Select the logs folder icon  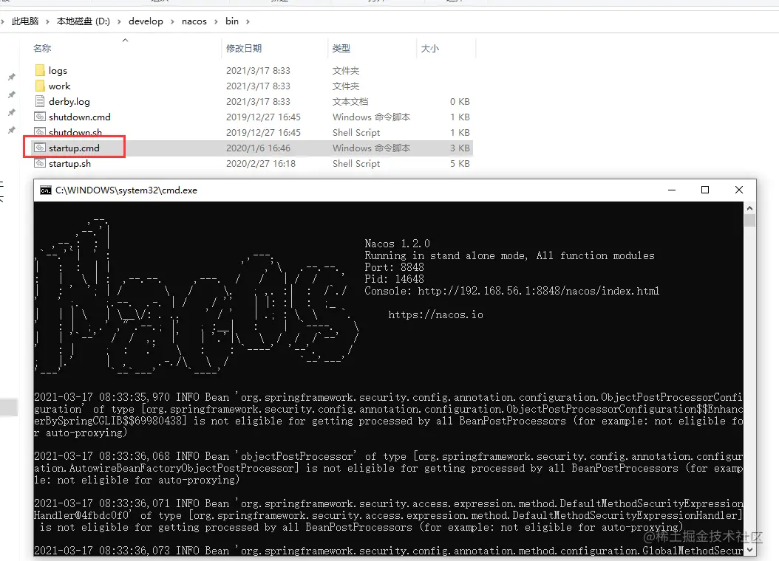tap(40, 70)
